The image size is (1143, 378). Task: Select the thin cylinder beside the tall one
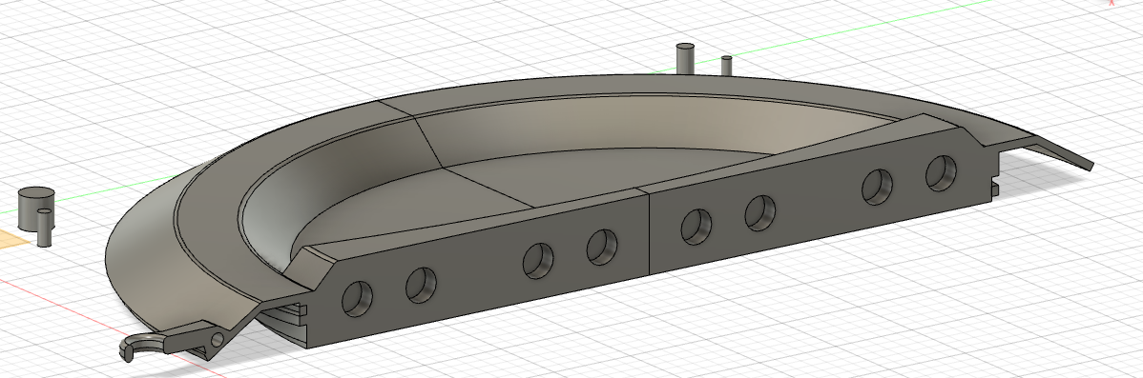[x=726, y=66]
